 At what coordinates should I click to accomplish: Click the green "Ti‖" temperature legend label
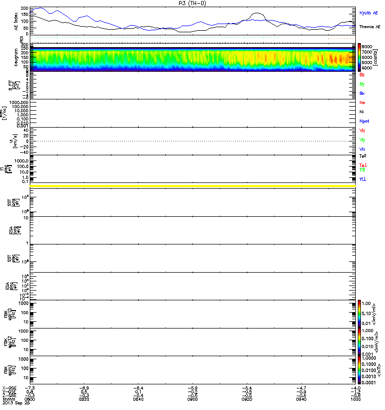tap(362, 170)
